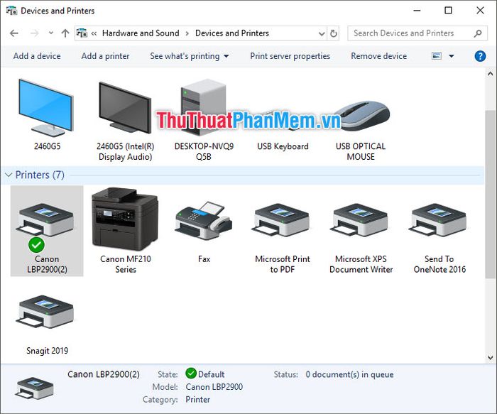This screenshot has width=497, height=414.
Task: Click the Category value 'Printer'
Action: 198,399
